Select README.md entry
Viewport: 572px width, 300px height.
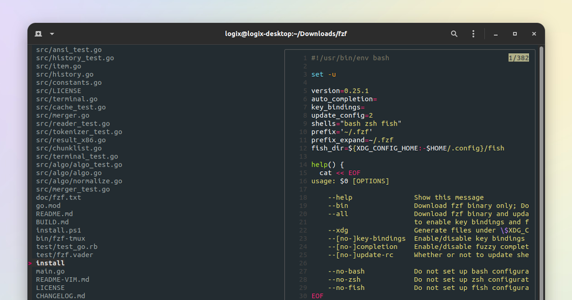click(x=54, y=214)
